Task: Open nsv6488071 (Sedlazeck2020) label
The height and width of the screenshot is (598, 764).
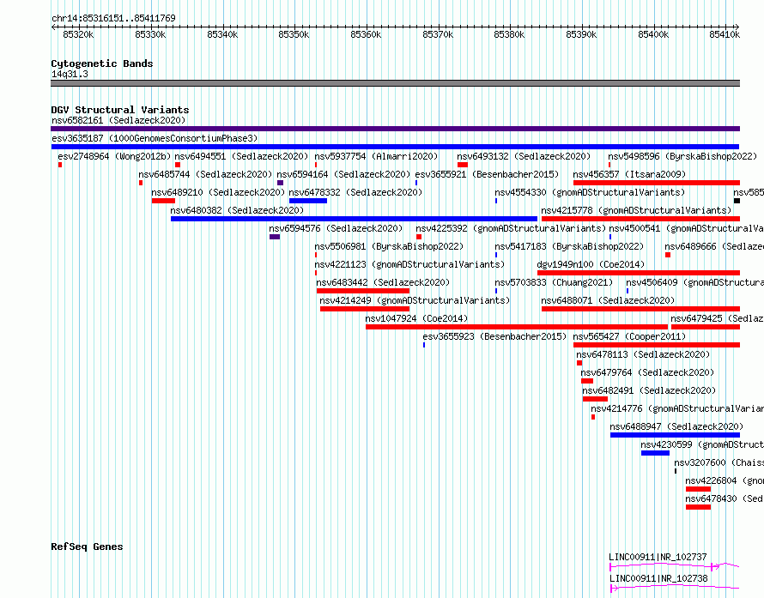Action: [608, 300]
